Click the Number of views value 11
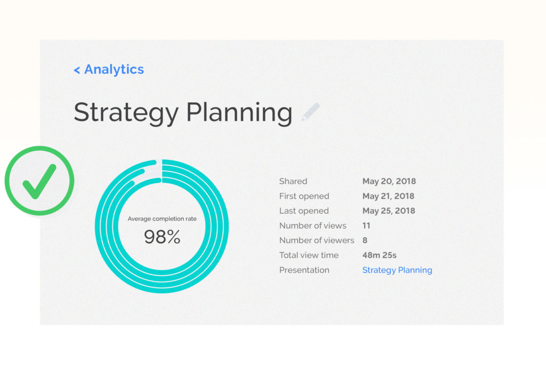Viewport: 546px width, 365px height. pyautogui.click(x=366, y=225)
